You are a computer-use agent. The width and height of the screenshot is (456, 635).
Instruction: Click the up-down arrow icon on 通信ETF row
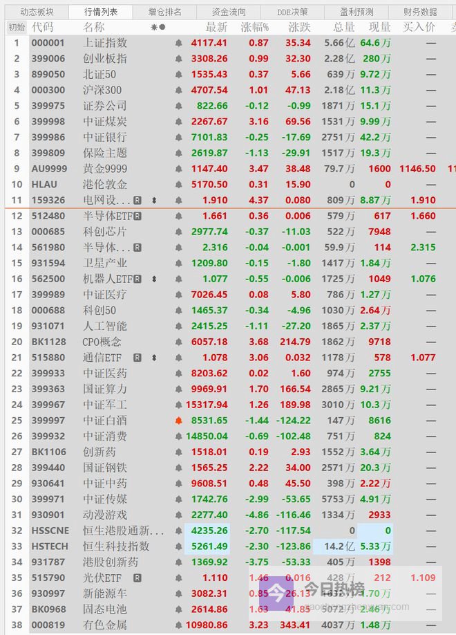[153, 358]
